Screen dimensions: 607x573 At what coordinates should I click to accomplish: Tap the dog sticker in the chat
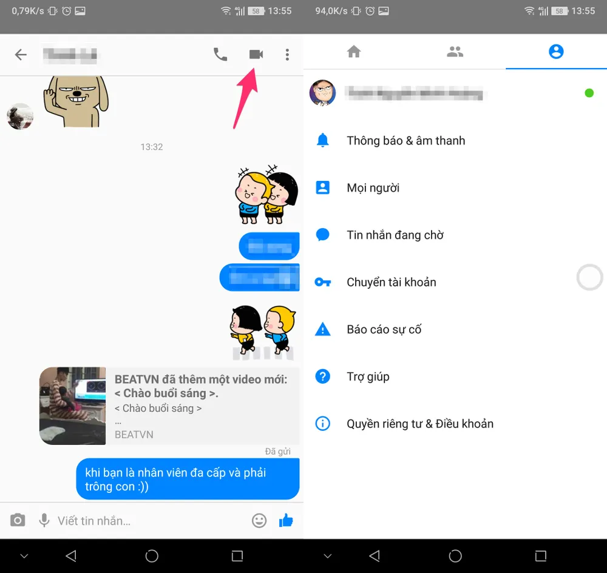pyautogui.click(x=76, y=101)
